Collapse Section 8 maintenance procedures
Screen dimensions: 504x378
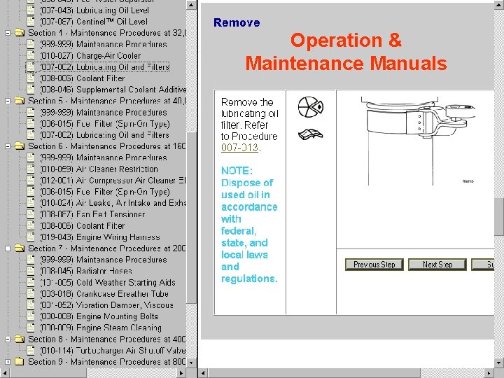pos(8,339)
